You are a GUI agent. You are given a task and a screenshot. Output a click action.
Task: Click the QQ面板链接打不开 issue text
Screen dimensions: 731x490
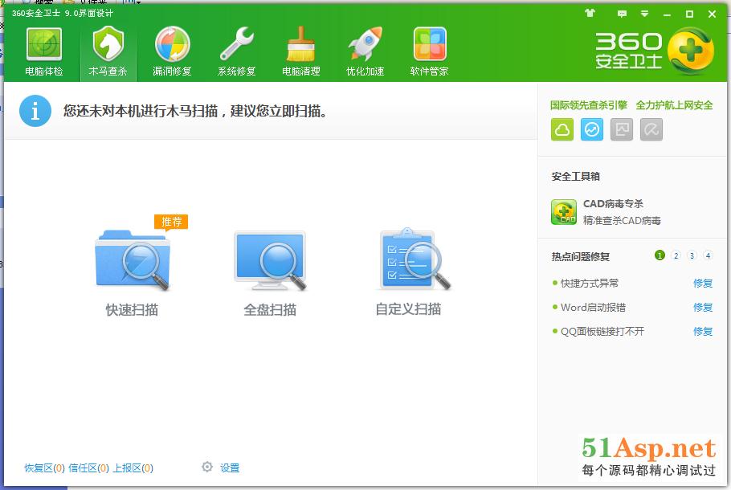602,332
